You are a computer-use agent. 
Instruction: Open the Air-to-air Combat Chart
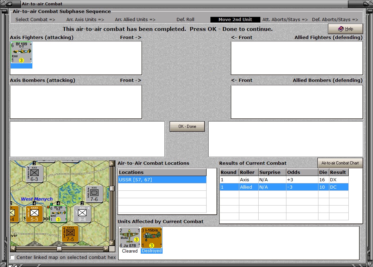coord(340,163)
